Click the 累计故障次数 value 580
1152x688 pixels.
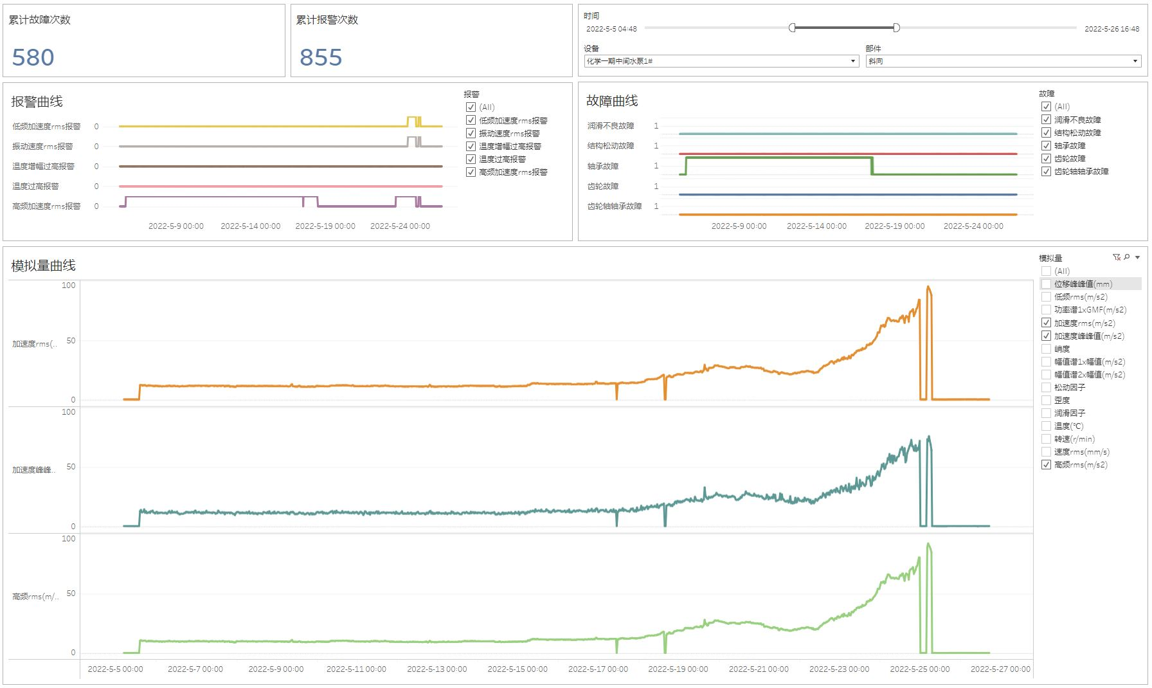[x=33, y=57]
